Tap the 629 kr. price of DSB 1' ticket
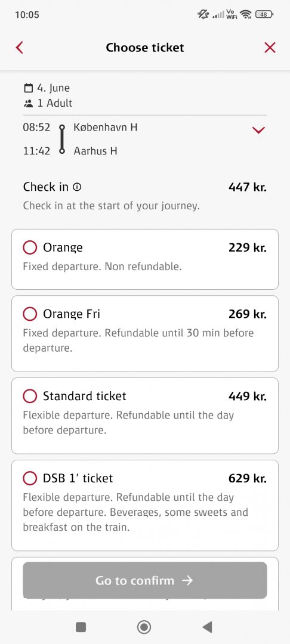 tap(247, 478)
